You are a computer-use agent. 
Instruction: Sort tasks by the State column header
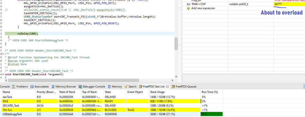[114, 92]
